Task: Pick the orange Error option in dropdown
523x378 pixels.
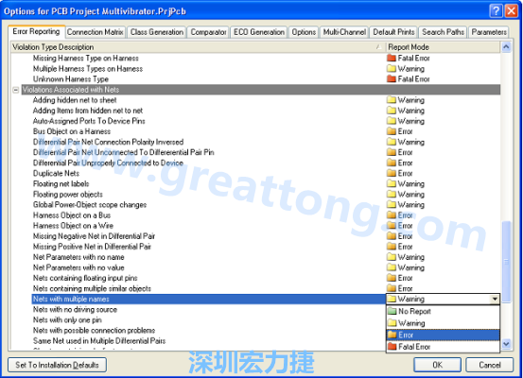Action: point(443,335)
